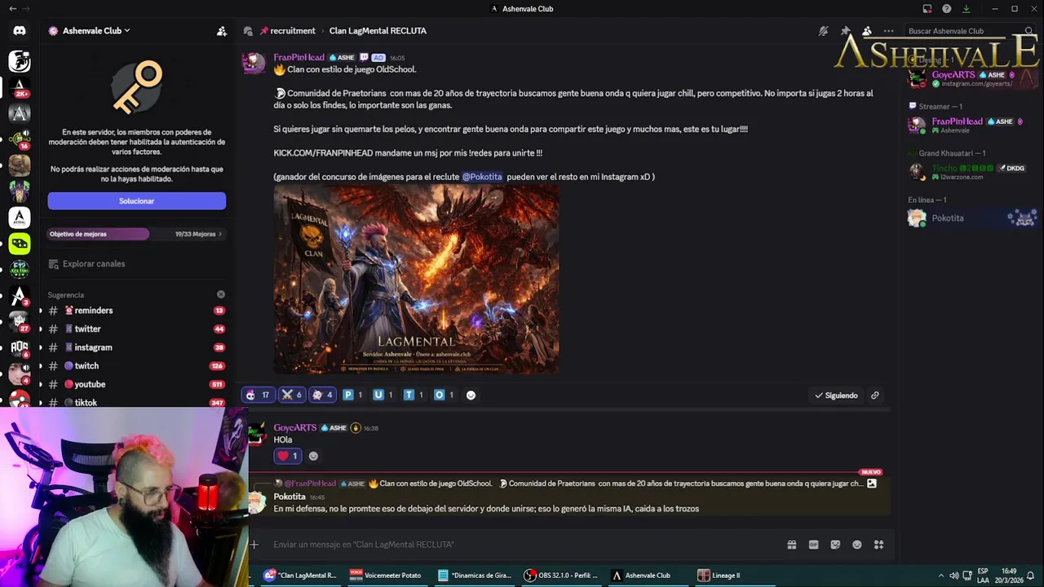Toggle crossed swords reaction with 6
The image size is (1044, 587).
[291, 395]
